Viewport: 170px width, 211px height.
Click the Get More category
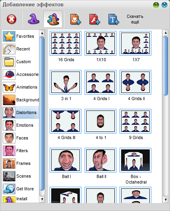21,189
